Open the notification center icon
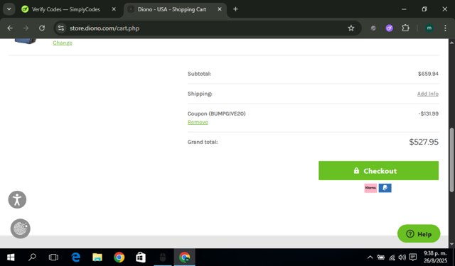The width and height of the screenshot is (455, 266). coord(413,257)
